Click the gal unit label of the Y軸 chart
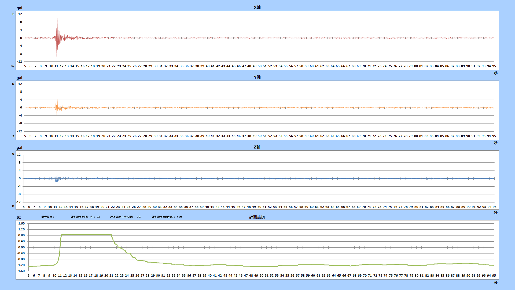 tap(19, 78)
